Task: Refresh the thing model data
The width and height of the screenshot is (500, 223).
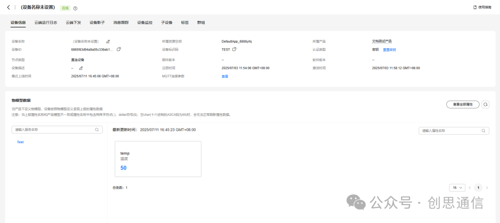Action: (485, 104)
